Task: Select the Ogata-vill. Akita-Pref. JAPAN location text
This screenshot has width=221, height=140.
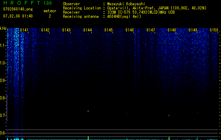Action: point(157,8)
